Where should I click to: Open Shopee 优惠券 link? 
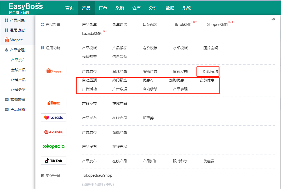148,80
